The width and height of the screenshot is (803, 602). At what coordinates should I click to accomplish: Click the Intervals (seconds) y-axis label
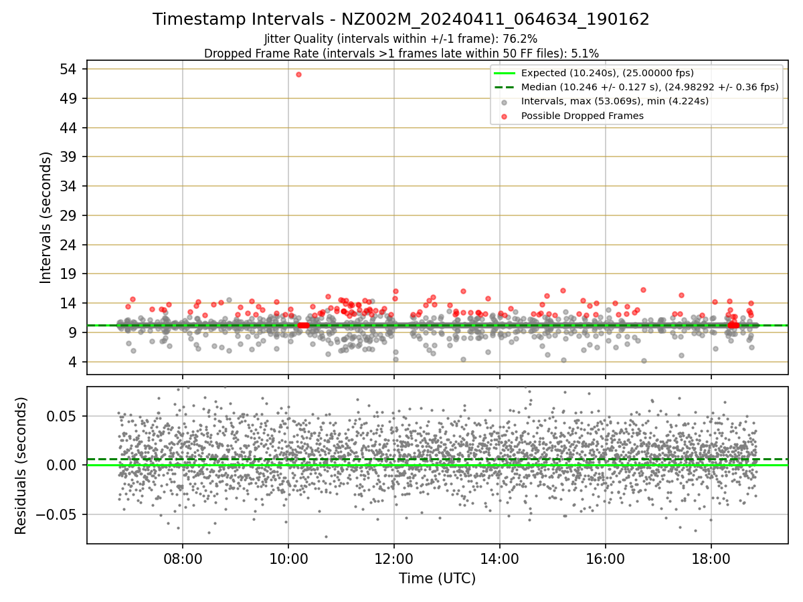pos(46,217)
